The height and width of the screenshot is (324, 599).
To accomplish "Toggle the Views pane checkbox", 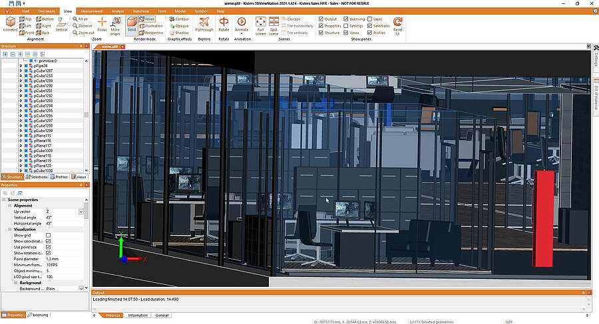I will [345, 33].
